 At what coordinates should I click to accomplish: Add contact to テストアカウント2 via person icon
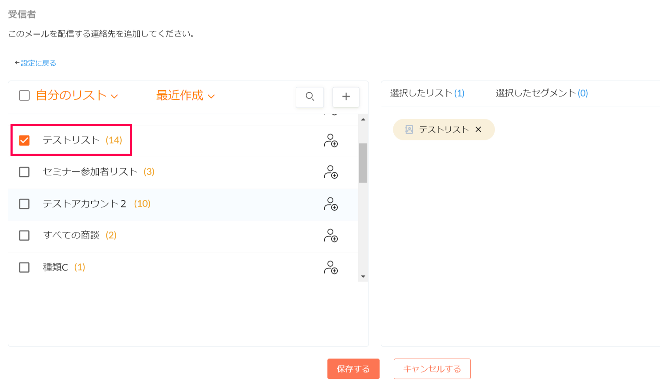coord(331,204)
